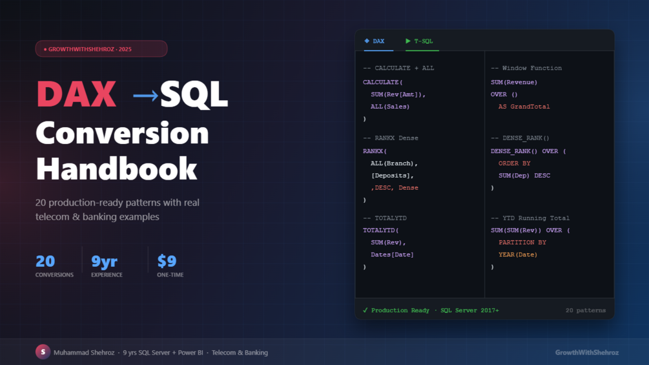Click the 'Dates[Date]' code line
649x365 pixels.
[392, 255]
